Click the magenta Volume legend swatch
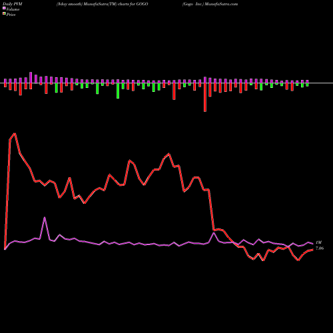Screen dimensions: 333x333 (x=4, y=8)
